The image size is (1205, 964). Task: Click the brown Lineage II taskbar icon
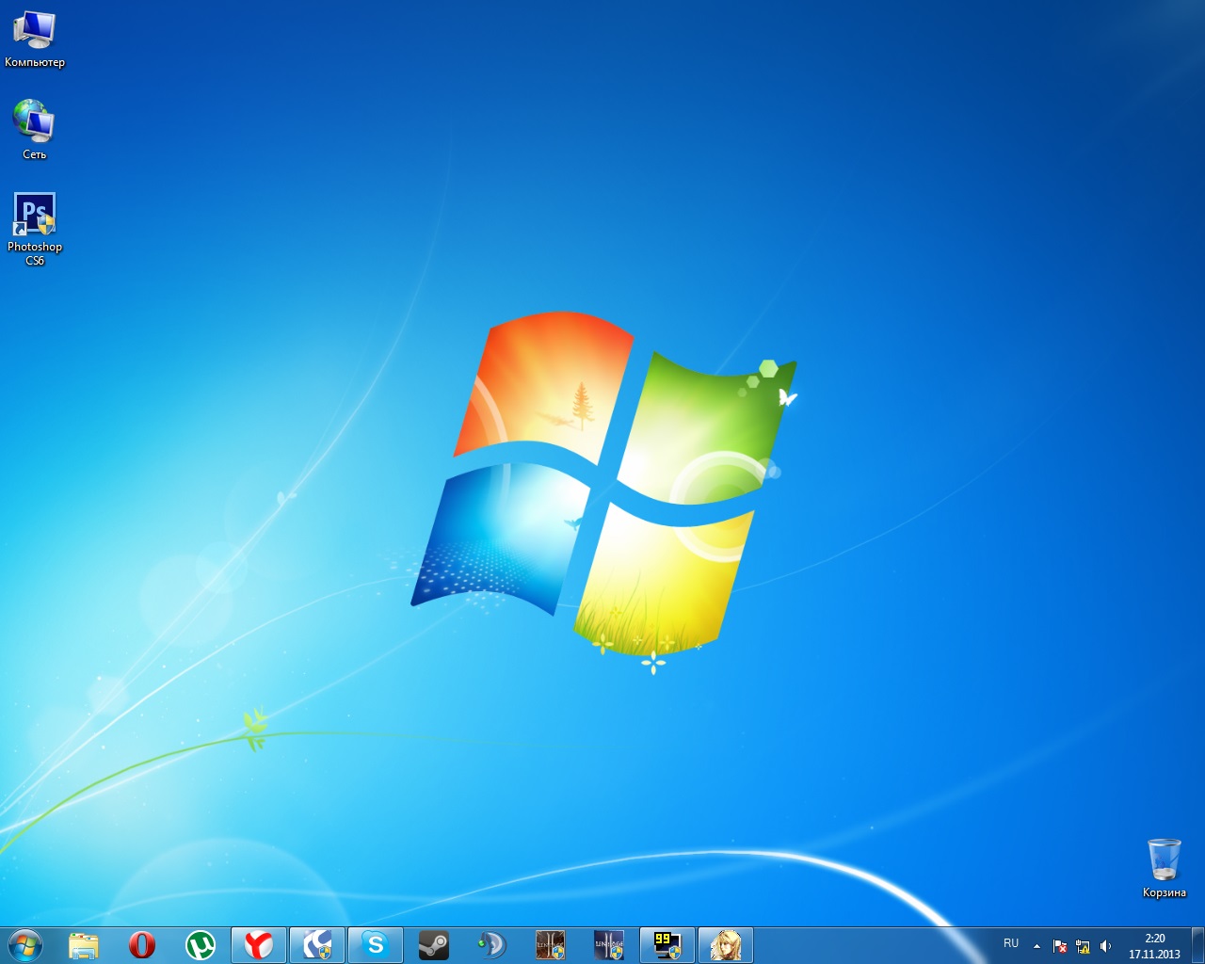pyautogui.click(x=551, y=945)
